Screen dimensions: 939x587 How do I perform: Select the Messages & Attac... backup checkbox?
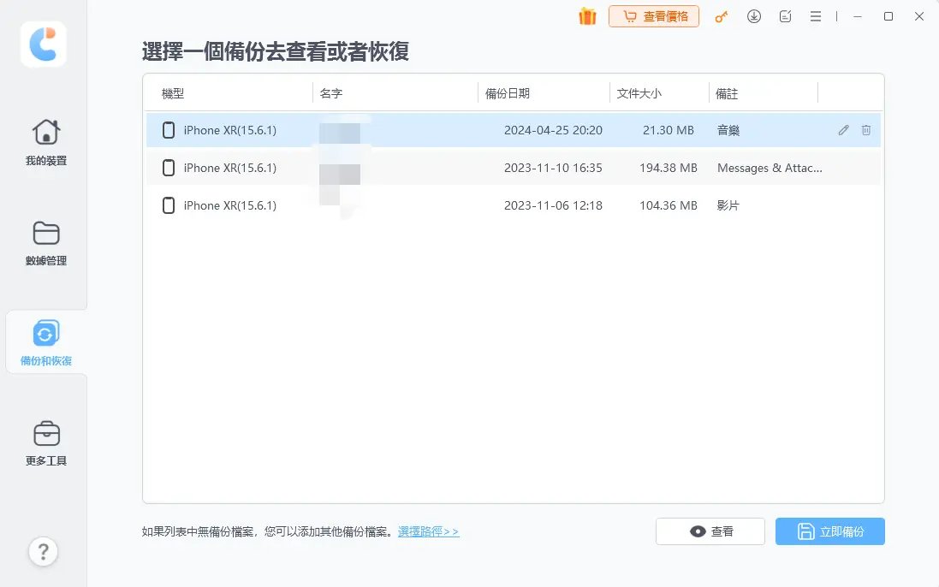pos(168,168)
